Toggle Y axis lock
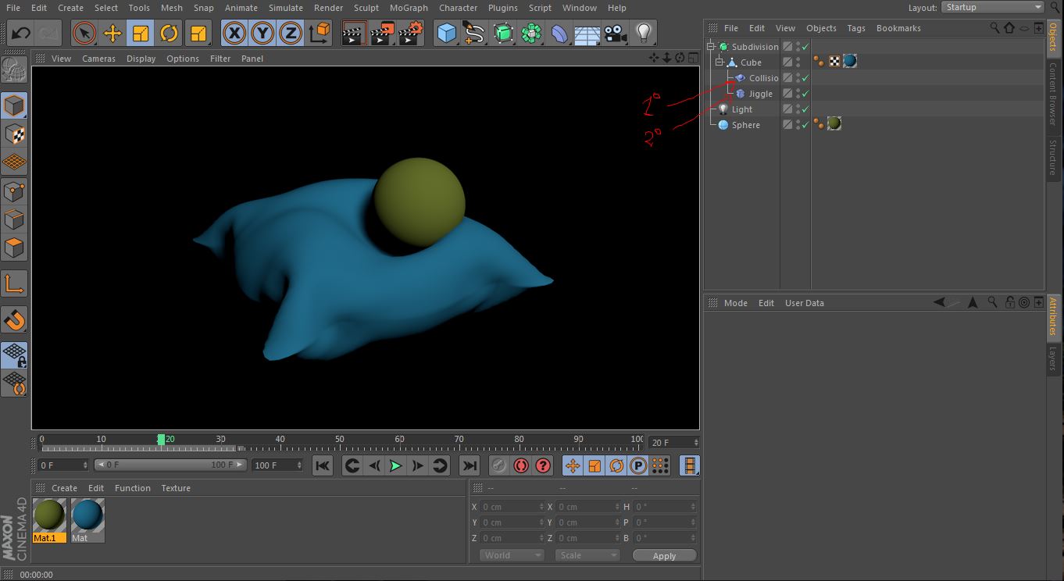1064x581 pixels. (262, 34)
